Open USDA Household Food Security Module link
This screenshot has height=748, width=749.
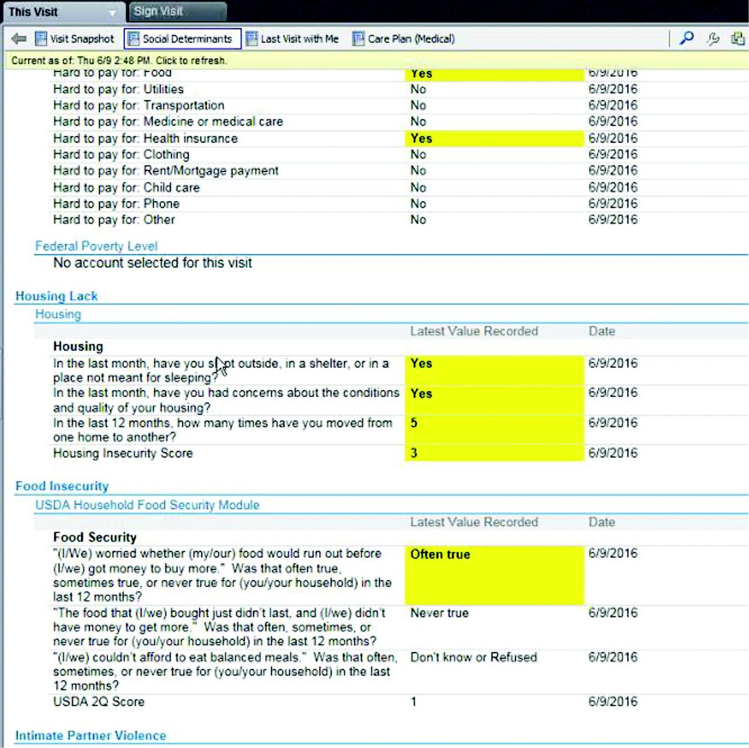[147, 505]
